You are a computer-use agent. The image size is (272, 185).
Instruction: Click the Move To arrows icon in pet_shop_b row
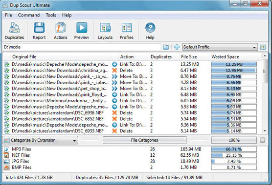click(114, 89)
